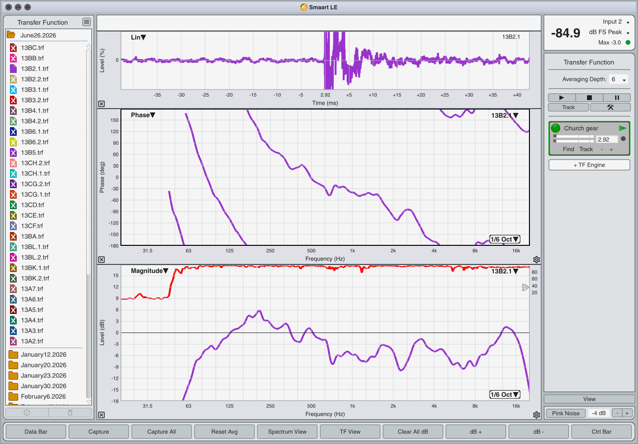
Task: Select the 13CH.1.trf trace file
Action: 35,173
